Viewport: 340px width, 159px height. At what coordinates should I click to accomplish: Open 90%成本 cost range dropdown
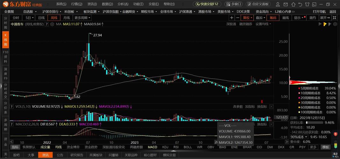[299, 137]
